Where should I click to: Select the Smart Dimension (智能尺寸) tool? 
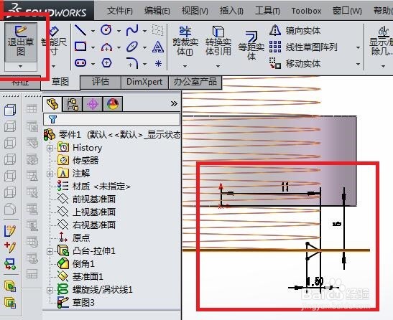(54, 42)
